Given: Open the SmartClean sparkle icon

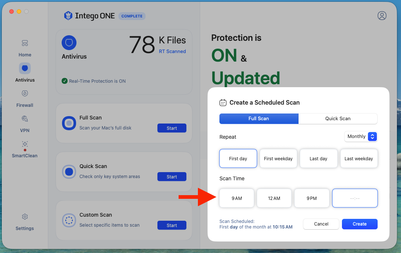Looking at the screenshot, I should (x=25, y=144).
